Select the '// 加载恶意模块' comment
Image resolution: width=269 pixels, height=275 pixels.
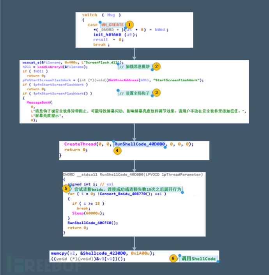134,67
